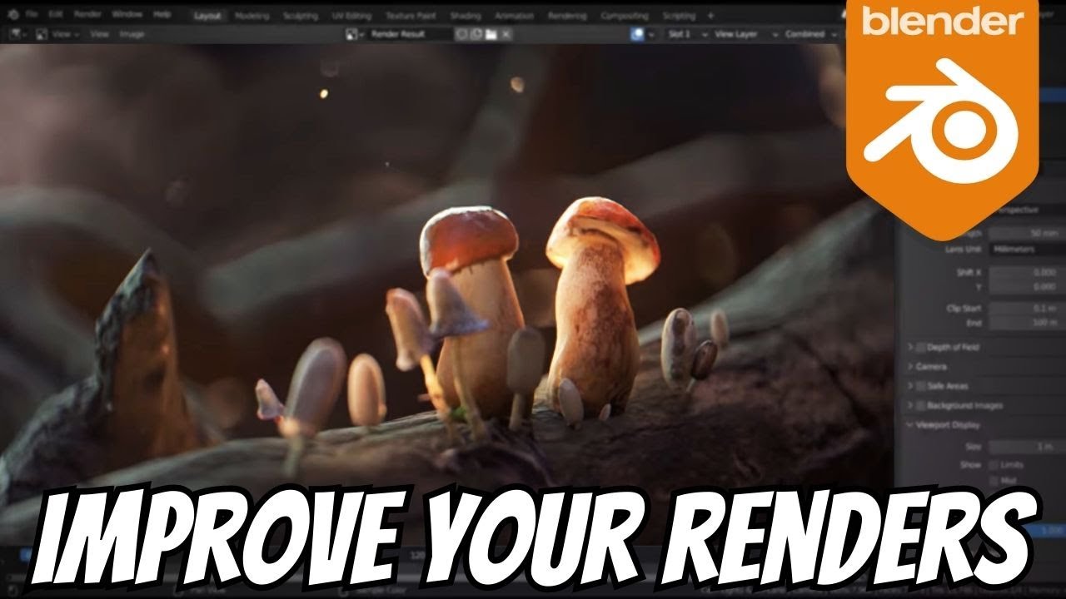Collapse the Viewport Display panel
Viewport: 1066px width, 599px height.
[909, 425]
